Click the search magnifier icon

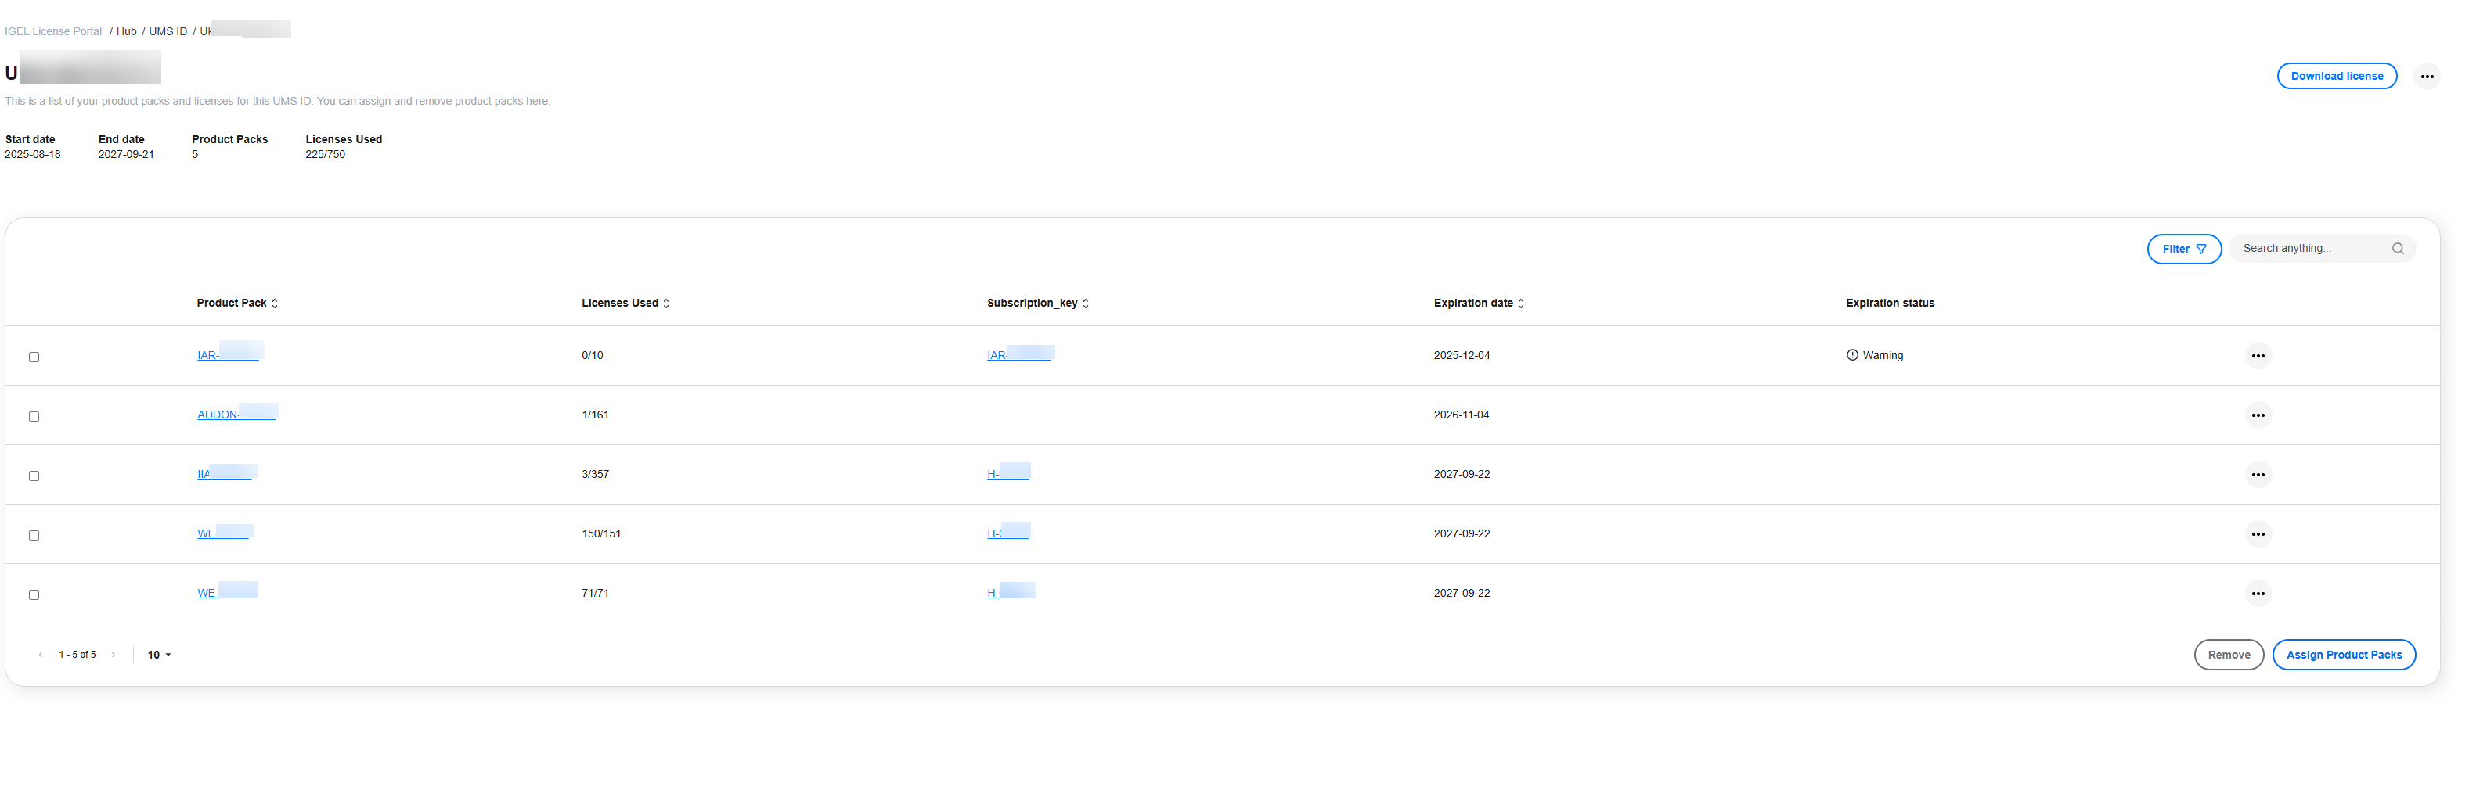(x=2397, y=249)
